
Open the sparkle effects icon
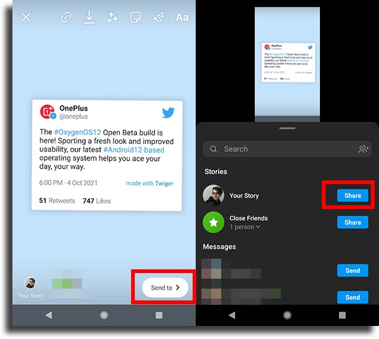112,17
